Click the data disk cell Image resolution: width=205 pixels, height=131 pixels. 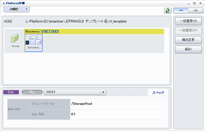pyautogui.click(x=19, y=109)
